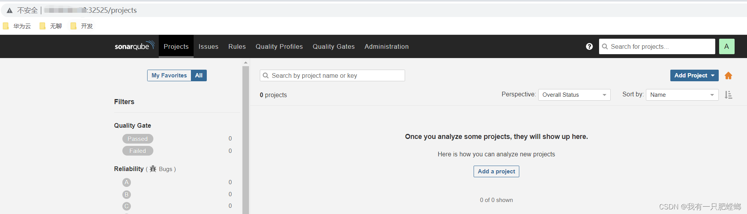Viewport: 747px width, 214px height.
Task: Focus the search by project name field
Action: [332, 75]
